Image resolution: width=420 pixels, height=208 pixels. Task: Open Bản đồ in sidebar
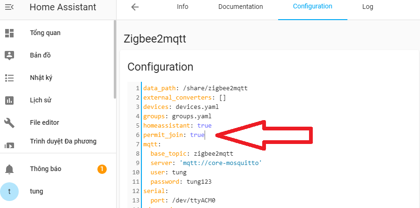40,55
